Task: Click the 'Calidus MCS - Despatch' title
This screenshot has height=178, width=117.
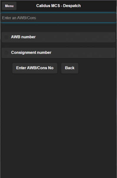Action: (x=58, y=6)
